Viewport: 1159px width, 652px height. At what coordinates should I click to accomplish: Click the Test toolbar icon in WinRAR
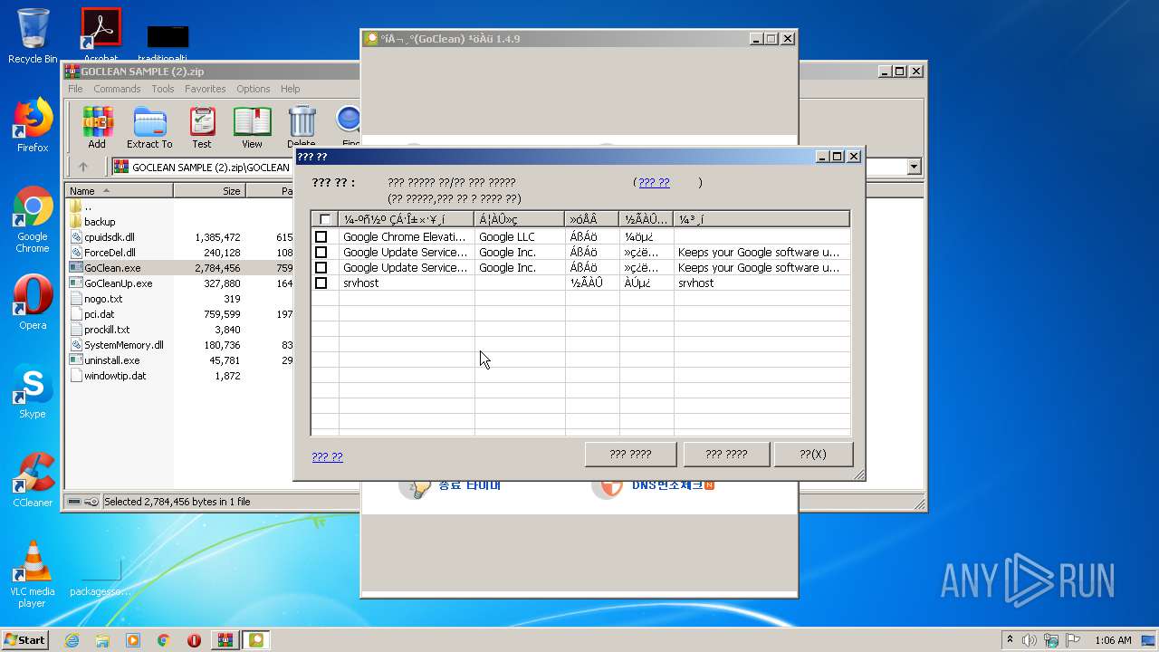[202, 128]
